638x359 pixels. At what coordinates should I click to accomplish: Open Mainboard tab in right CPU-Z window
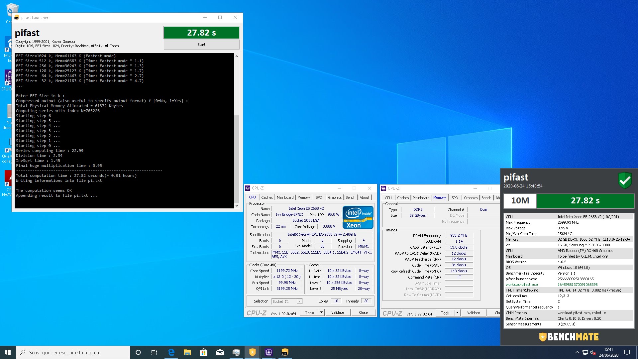(421, 198)
